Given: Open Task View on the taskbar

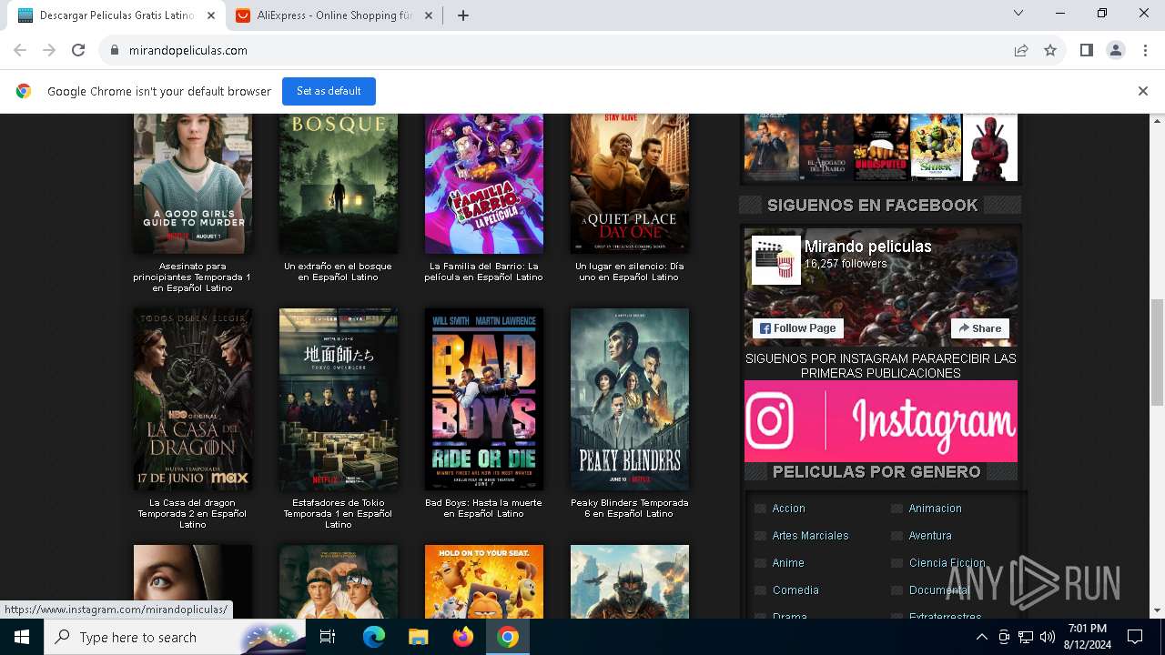Looking at the screenshot, I should click(328, 637).
